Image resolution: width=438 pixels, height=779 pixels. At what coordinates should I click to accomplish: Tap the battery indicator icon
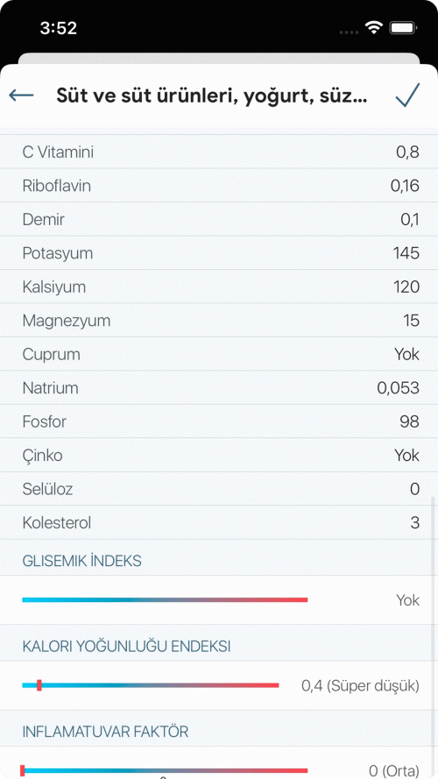(402, 28)
